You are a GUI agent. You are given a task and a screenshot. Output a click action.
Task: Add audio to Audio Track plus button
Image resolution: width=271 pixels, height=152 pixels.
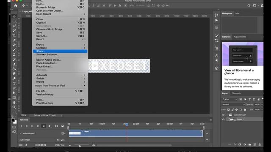coord(207,140)
